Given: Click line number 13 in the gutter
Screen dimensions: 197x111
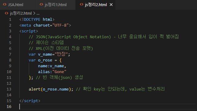Looking at the screenshot, I should click(9, 89).
